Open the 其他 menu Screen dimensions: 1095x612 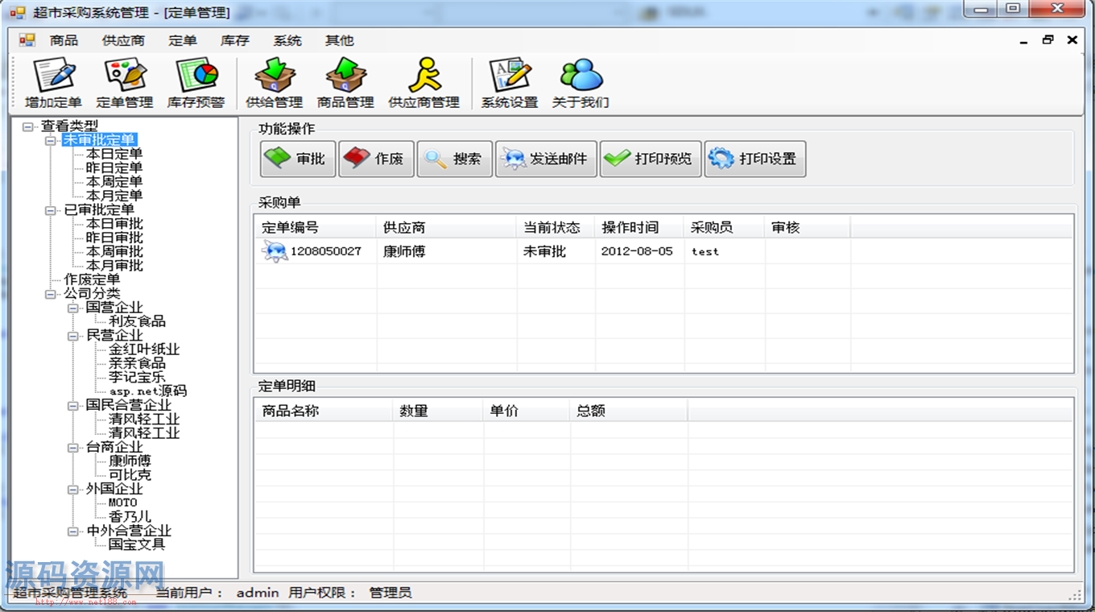(x=340, y=40)
